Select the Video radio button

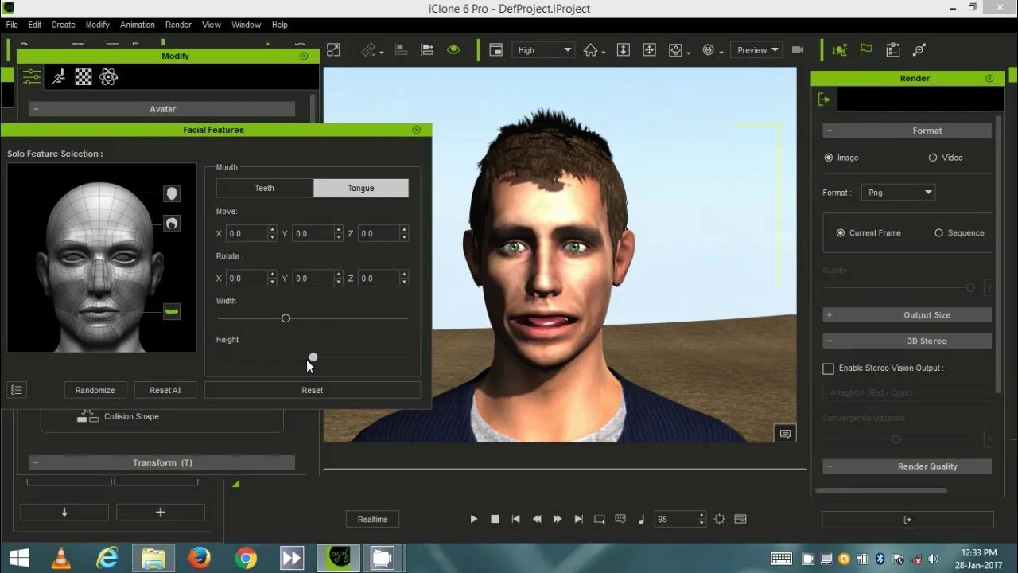933,158
